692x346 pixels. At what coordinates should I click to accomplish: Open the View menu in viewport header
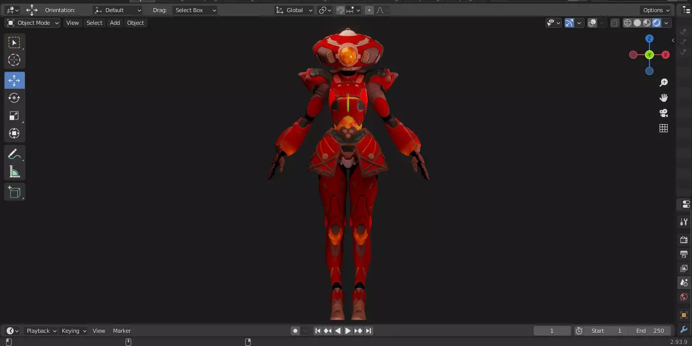click(x=72, y=23)
